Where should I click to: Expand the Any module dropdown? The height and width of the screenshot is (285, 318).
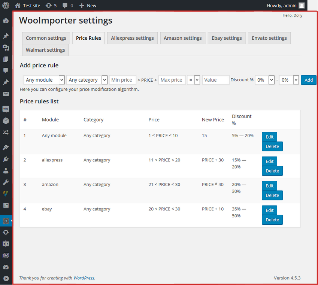point(44,80)
